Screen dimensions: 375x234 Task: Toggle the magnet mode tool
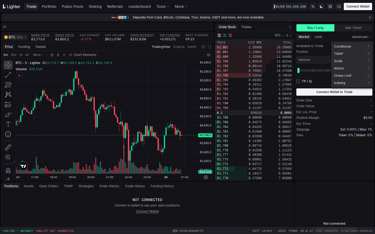point(8,171)
